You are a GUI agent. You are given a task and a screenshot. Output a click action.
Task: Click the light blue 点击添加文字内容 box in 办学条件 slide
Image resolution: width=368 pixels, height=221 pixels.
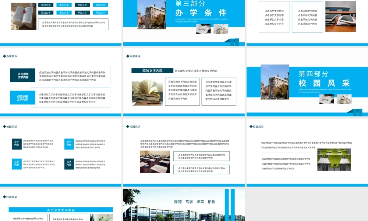22,98
